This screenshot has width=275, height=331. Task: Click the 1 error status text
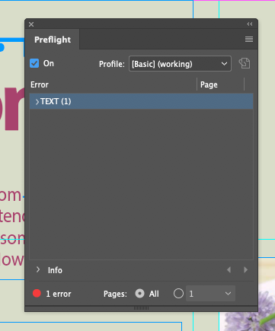pyautogui.click(x=59, y=294)
